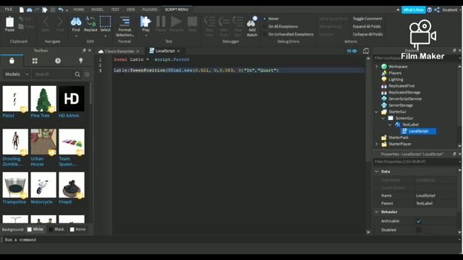This screenshot has width=463, height=260.
Task: Click the navigate Back arrow
Action: [46, 22]
